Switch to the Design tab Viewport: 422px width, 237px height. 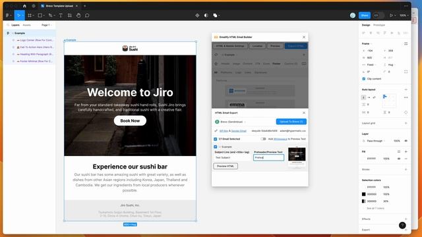point(366,25)
